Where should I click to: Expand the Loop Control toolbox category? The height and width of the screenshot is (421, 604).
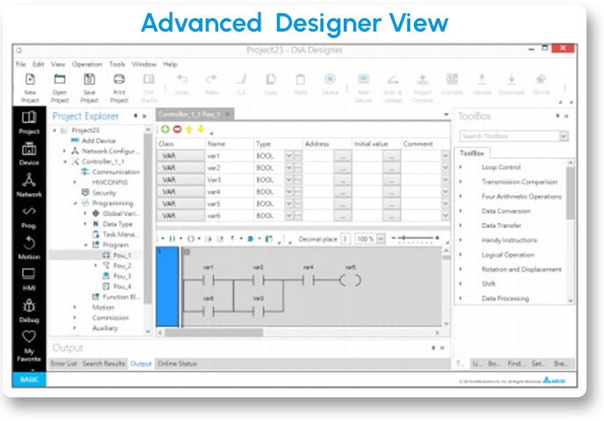(x=461, y=168)
